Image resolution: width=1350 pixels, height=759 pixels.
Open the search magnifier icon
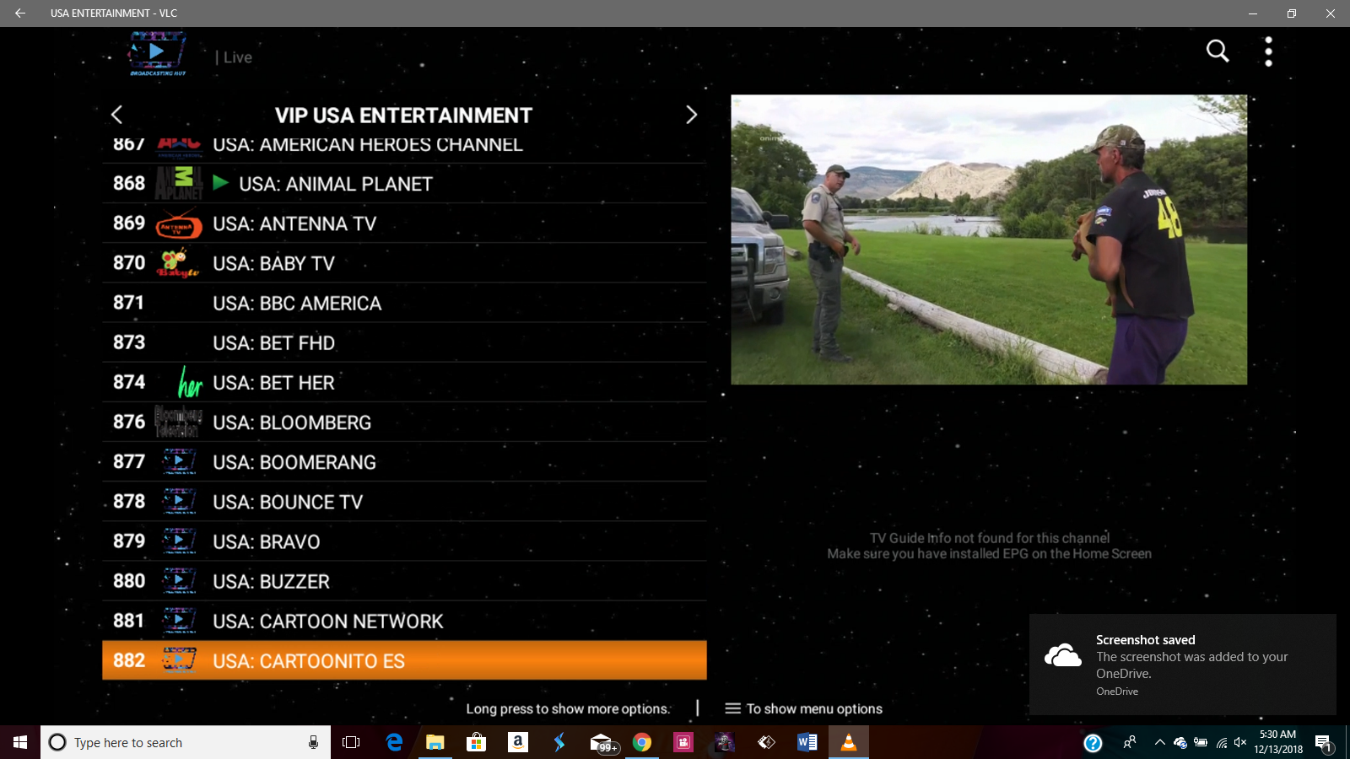(1217, 51)
